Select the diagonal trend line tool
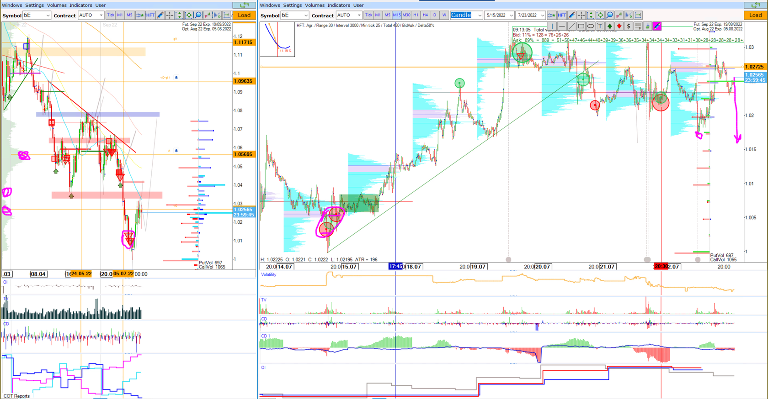Viewport: 768px width, 399px height. click(x=571, y=26)
